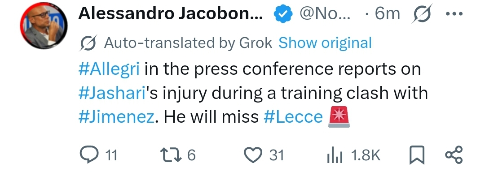Open the three-dot more options menu
Screen dimensions: 485x176
tap(454, 14)
